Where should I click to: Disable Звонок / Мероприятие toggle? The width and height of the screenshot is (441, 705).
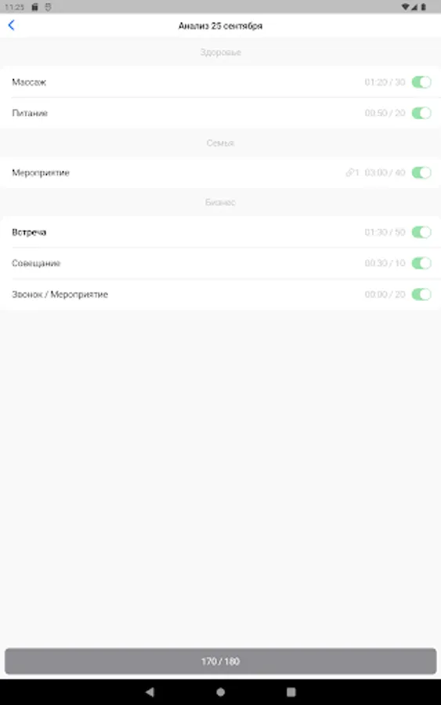[x=421, y=295]
